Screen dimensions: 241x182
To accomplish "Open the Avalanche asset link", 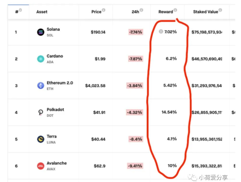I will coord(57,163).
